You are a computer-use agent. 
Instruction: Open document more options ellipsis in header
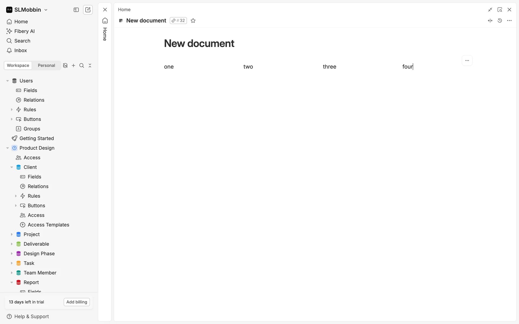point(509,21)
